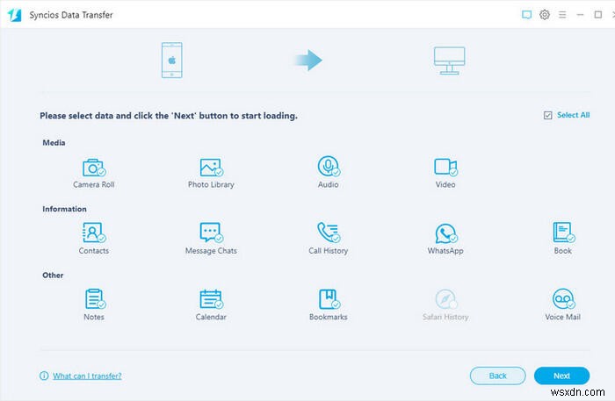The height and width of the screenshot is (401, 615).
Task: Click the source iPhone device icon
Action: click(172, 60)
